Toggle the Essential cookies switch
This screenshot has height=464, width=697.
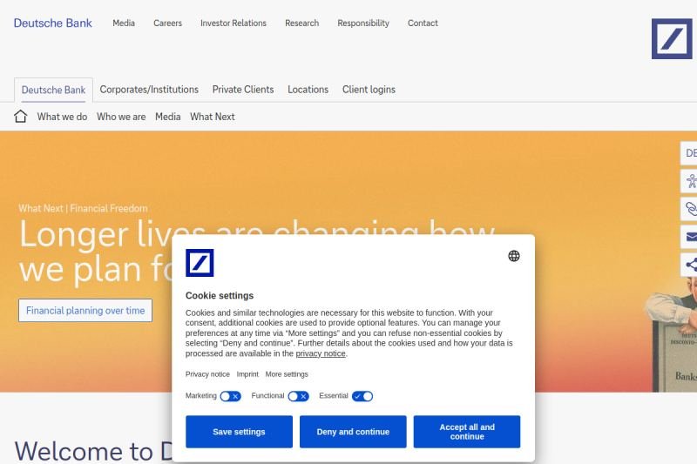click(x=362, y=396)
